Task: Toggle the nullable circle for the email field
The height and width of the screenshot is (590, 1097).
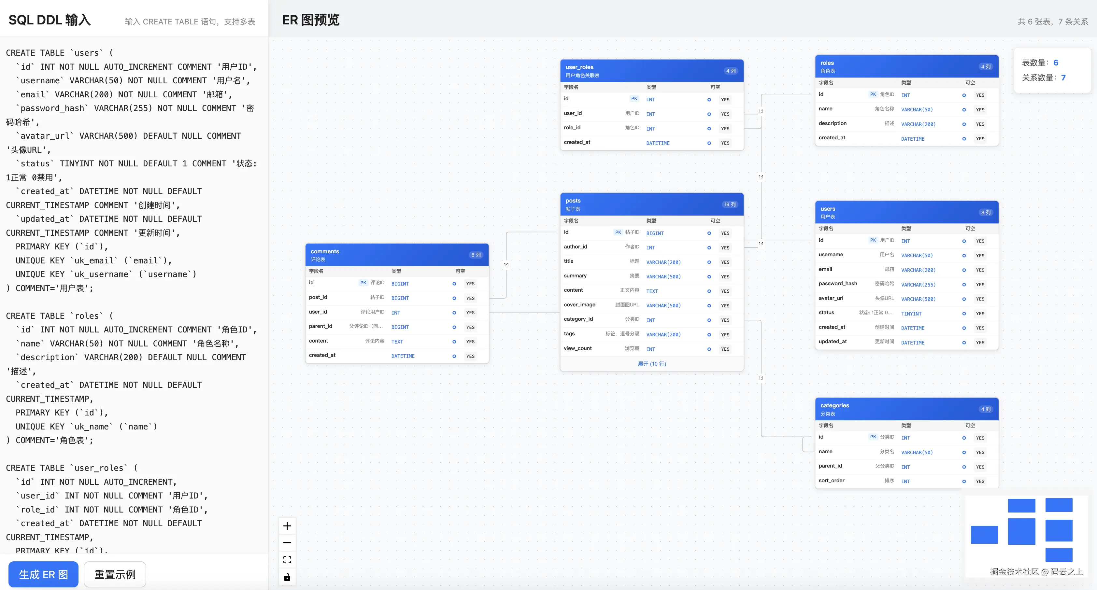Action: coord(964,270)
